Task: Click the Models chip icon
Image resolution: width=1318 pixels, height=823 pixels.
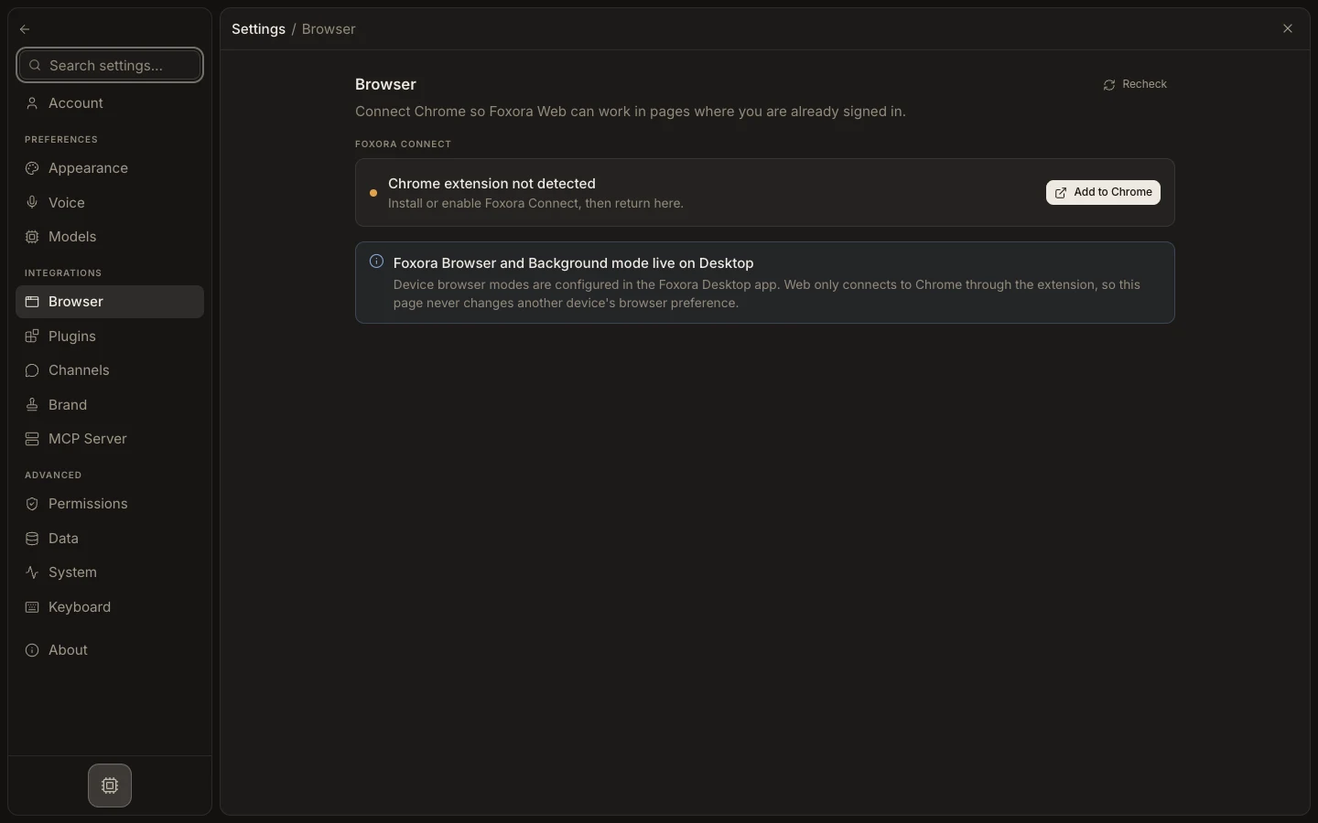Action: (x=32, y=237)
